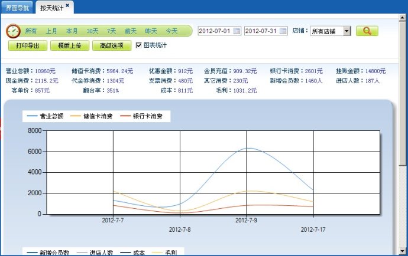Image resolution: width=408 pixels, height=256 pixels.
Task: Click the 银行卡消费 legend entry
Action: 147,116
